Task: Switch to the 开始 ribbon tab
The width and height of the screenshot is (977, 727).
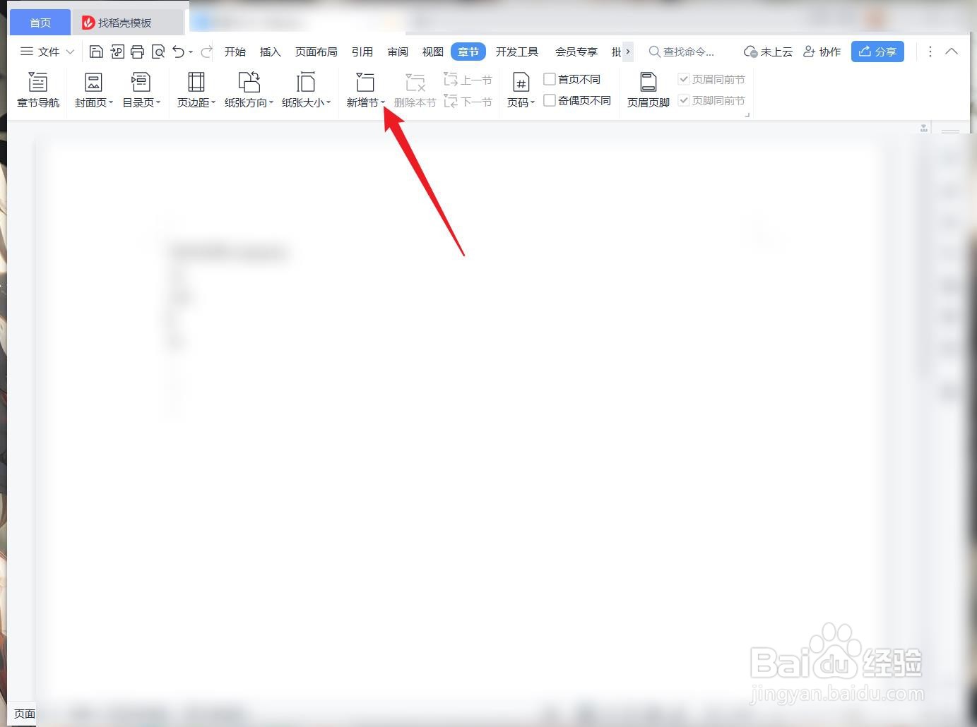Action: pyautogui.click(x=235, y=52)
